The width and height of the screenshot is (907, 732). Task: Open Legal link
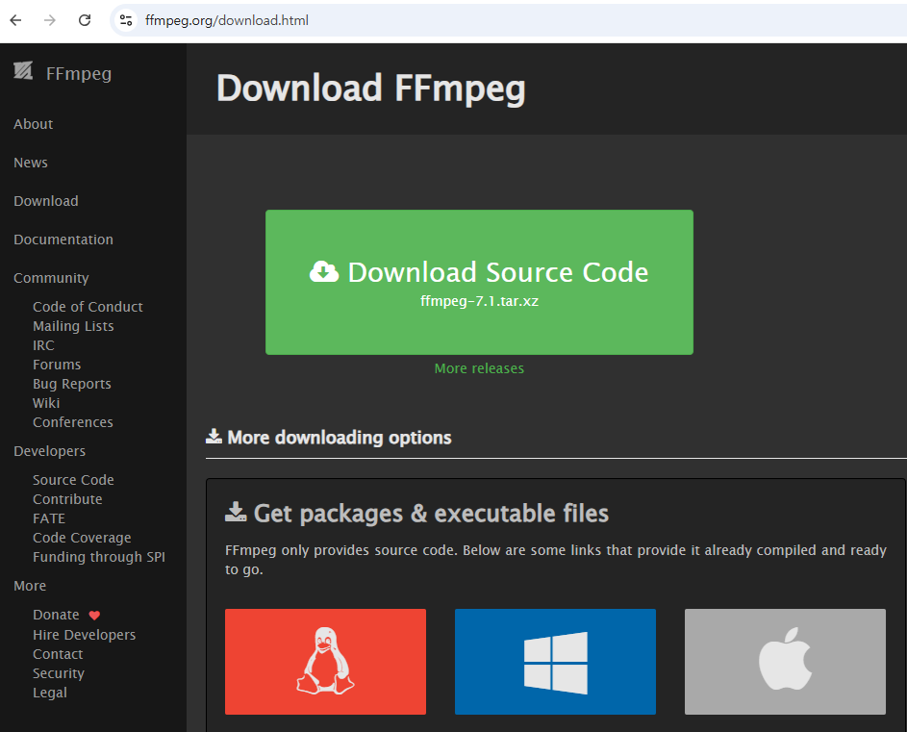point(50,693)
